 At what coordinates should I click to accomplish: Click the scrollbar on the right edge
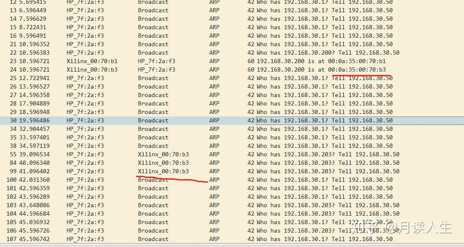462,123
